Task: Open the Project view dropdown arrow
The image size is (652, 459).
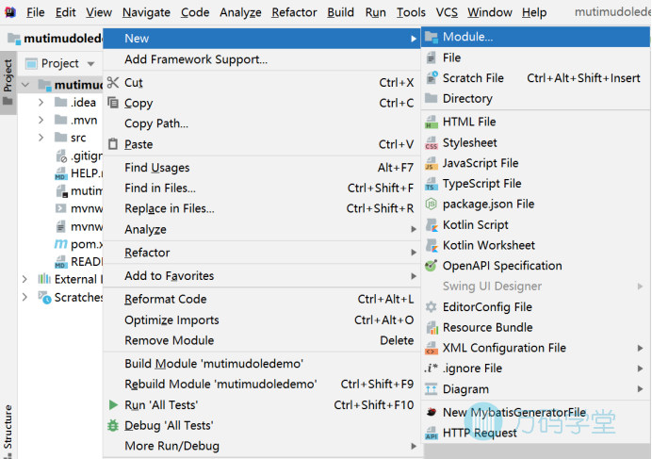Action: click(90, 64)
